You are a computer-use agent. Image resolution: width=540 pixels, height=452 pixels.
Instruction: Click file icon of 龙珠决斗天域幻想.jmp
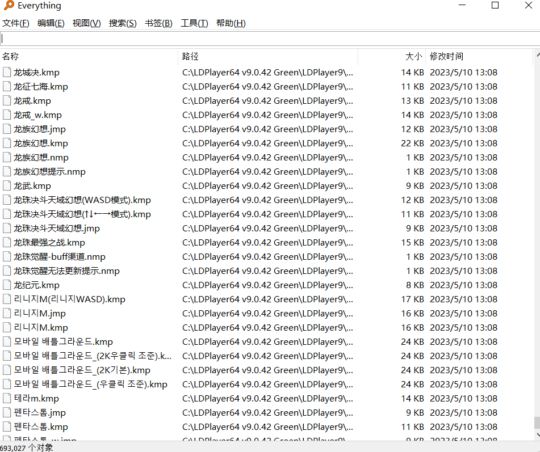[x=7, y=228]
